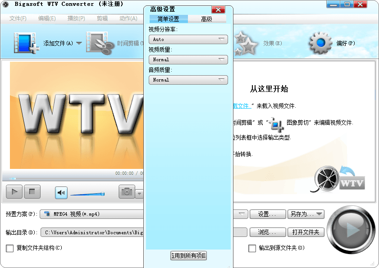Click the 添加文件(A) label
This screenshot has height=268, width=379.
pos(58,43)
